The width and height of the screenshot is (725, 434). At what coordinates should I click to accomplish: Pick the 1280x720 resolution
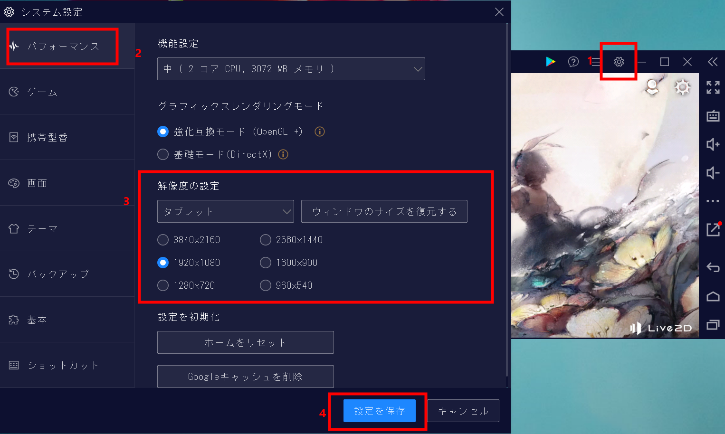tap(163, 285)
